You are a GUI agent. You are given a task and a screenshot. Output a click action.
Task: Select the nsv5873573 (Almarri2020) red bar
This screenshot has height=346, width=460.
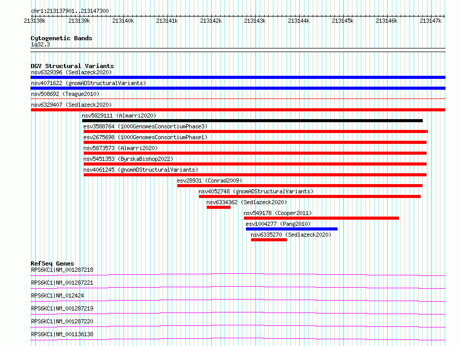click(x=255, y=153)
